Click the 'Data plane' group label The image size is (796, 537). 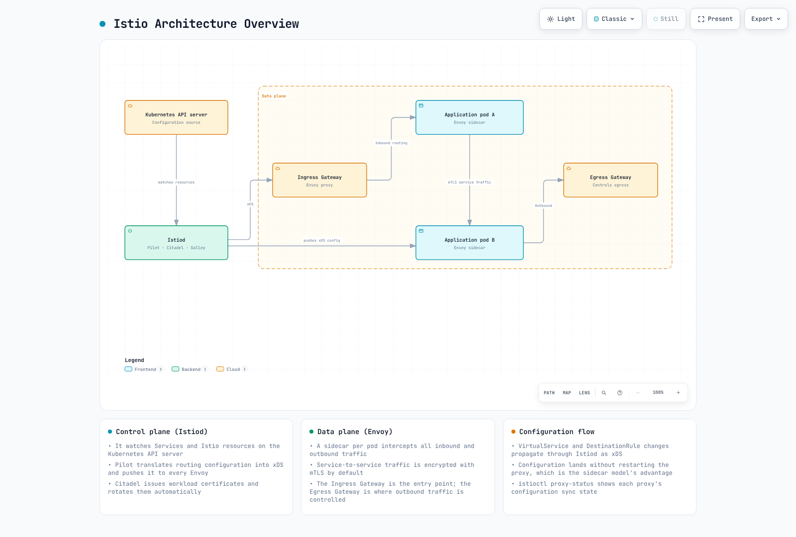click(x=274, y=96)
